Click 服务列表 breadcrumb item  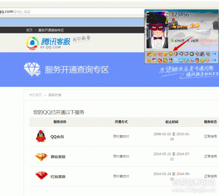pos(55,95)
